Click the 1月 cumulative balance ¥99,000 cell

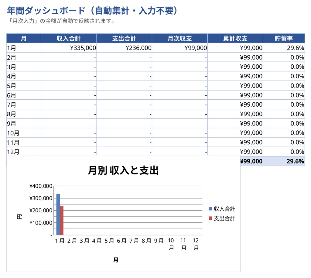(235, 48)
